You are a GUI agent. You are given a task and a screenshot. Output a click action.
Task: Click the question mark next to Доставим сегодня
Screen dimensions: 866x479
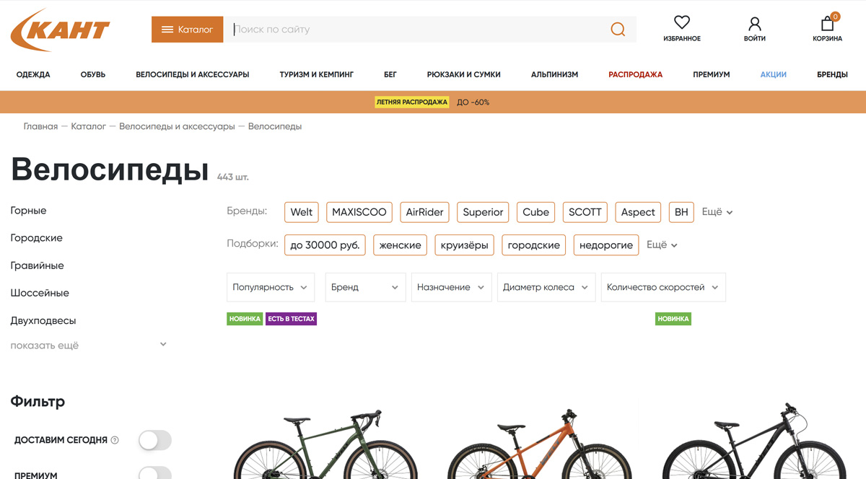pos(115,440)
